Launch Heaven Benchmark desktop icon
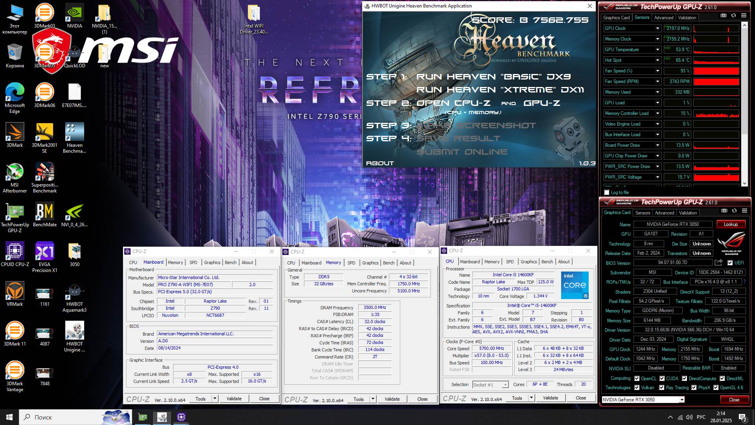The width and height of the screenshot is (755, 425). pos(74,138)
